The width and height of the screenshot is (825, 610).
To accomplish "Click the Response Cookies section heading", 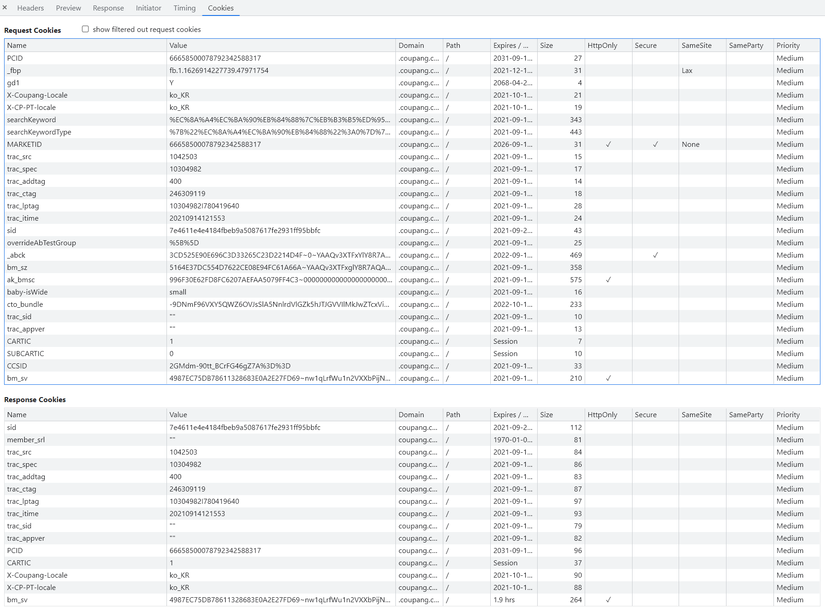I will pyautogui.click(x=35, y=399).
